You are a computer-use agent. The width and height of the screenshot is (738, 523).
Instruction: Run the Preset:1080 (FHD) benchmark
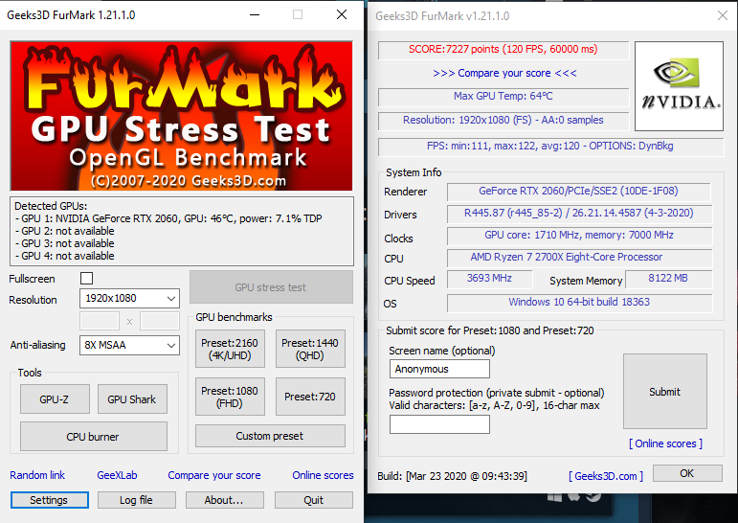pyautogui.click(x=230, y=397)
